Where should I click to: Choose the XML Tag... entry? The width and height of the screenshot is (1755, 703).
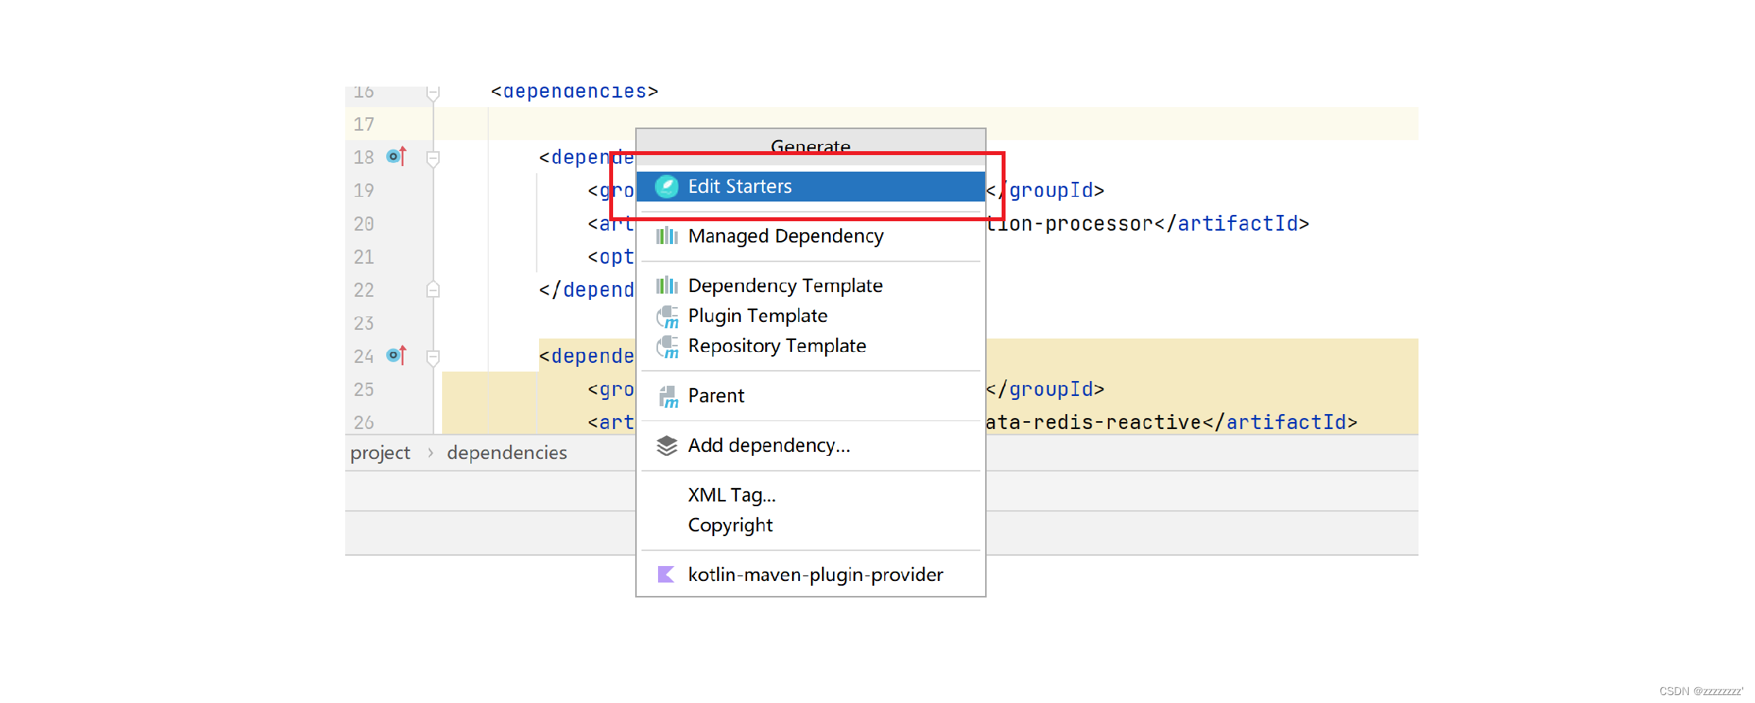[x=810, y=495]
